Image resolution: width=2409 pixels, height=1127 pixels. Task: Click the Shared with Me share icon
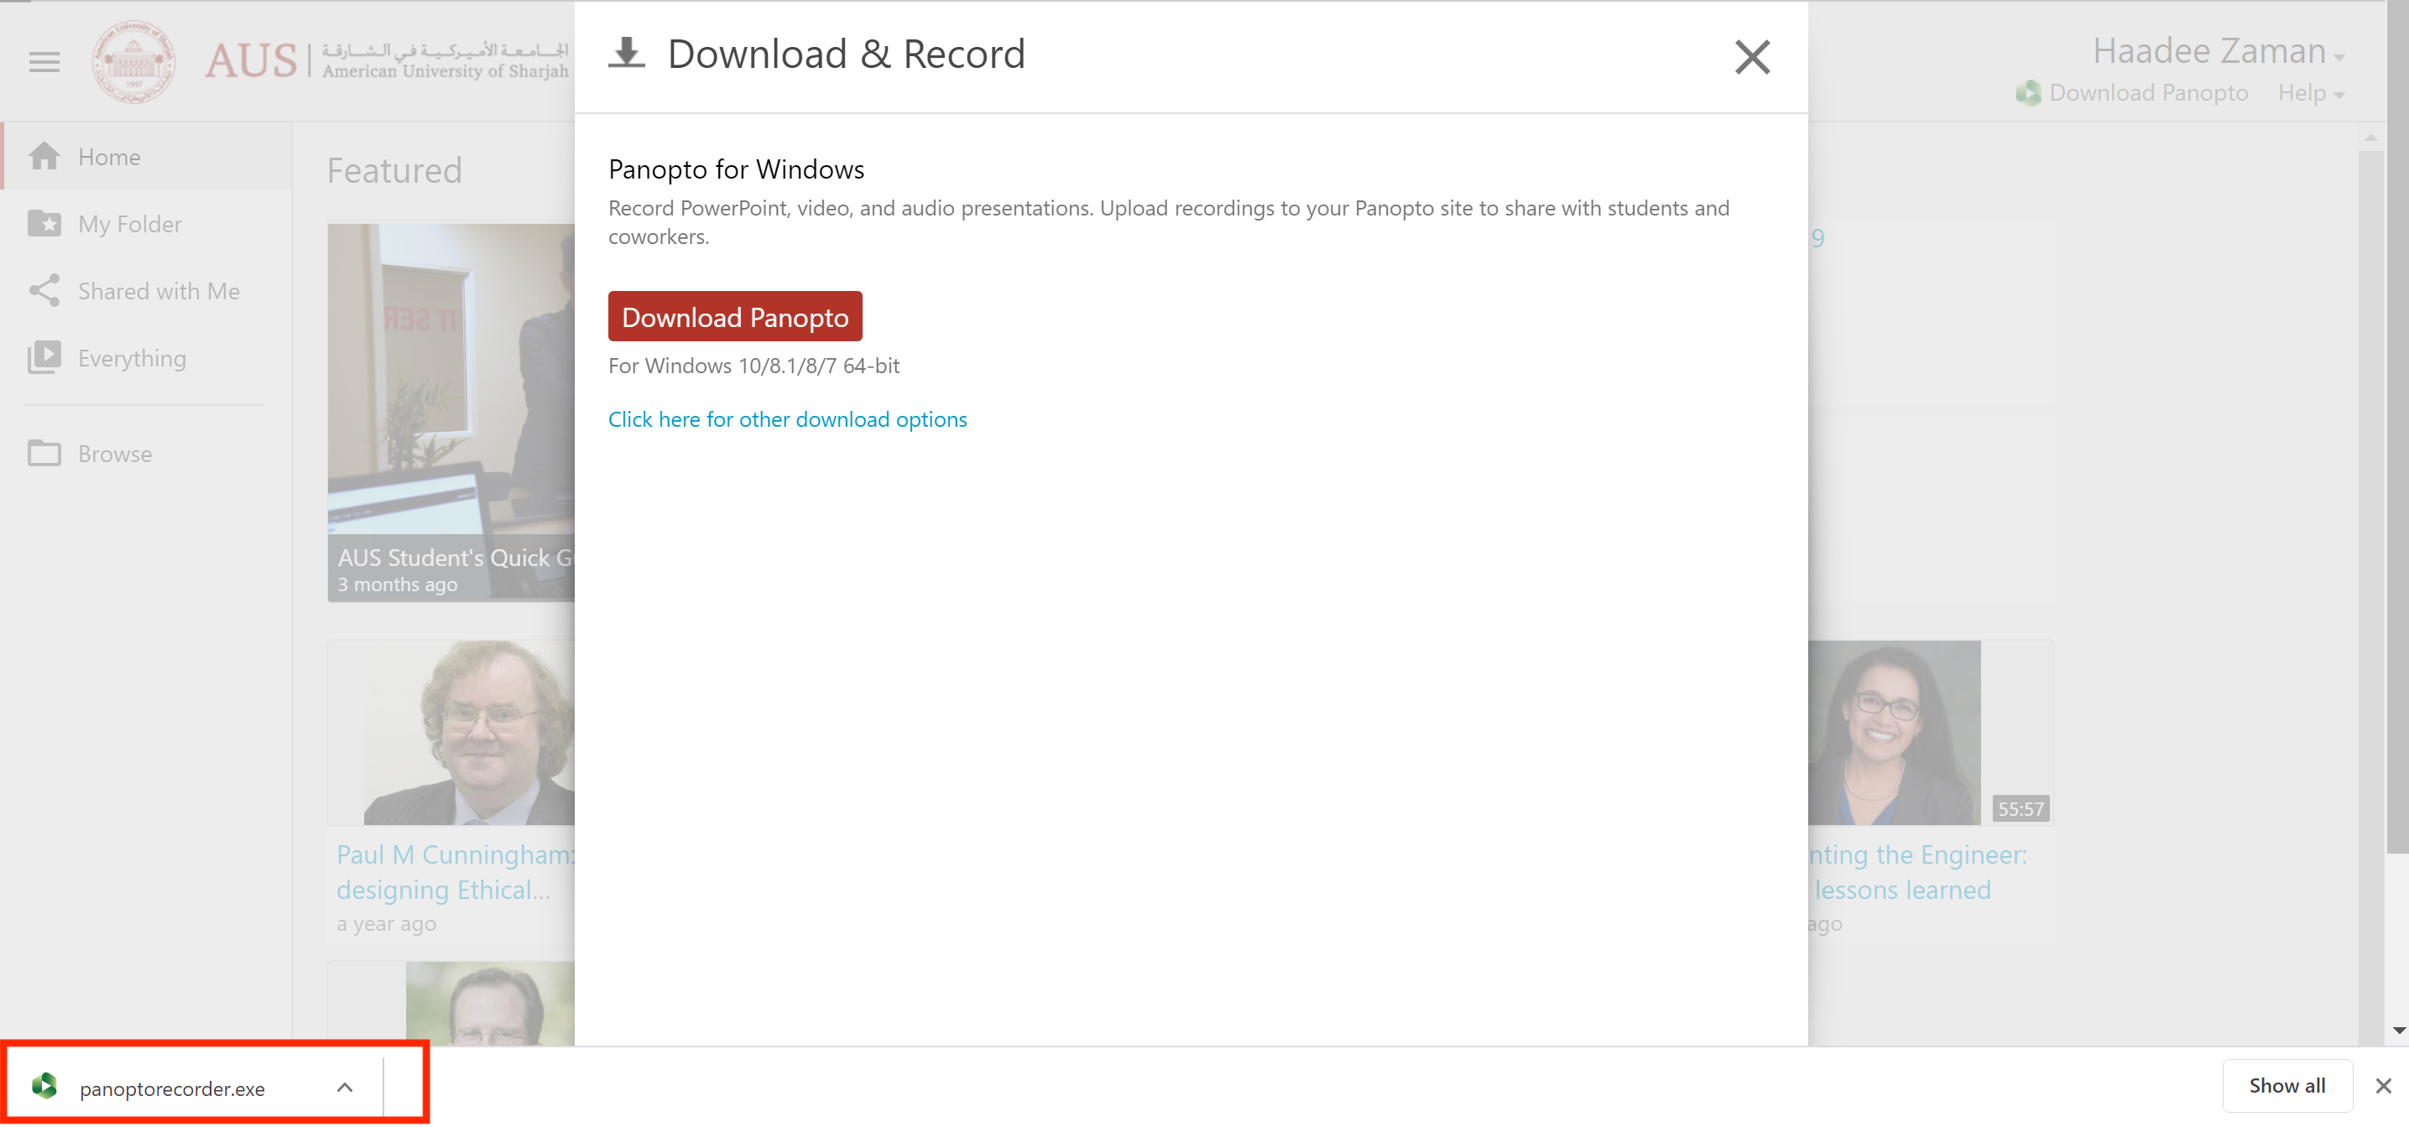point(44,291)
